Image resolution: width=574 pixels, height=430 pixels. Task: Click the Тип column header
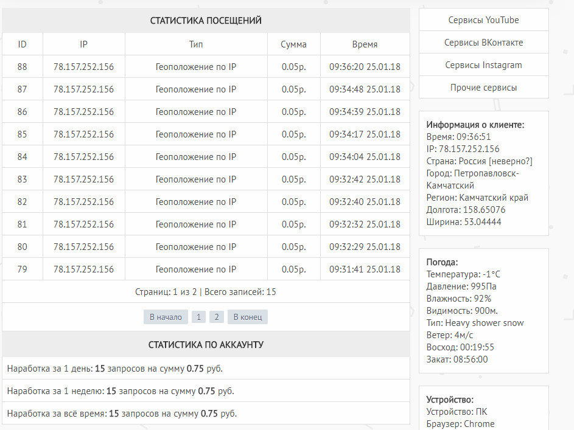[196, 44]
